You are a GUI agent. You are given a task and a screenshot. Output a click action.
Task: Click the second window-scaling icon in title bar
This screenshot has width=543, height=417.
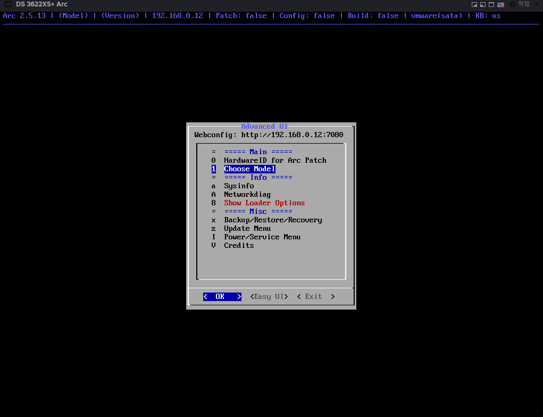(x=483, y=4)
